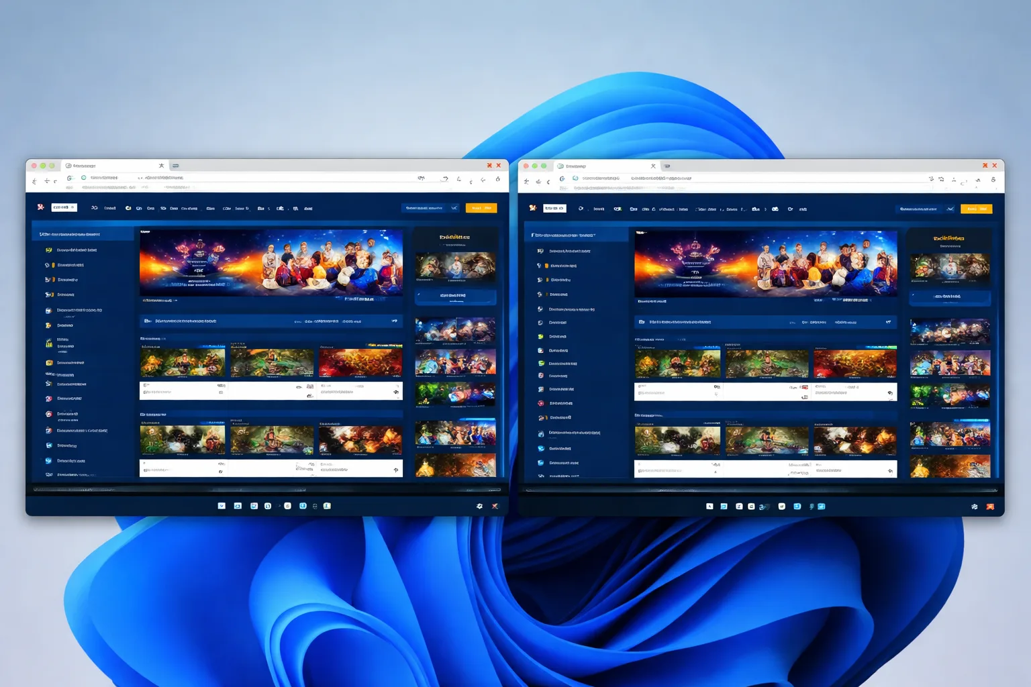Click the orange button in right window header
This screenshot has width=1031, height=687.
click(977, 209)
